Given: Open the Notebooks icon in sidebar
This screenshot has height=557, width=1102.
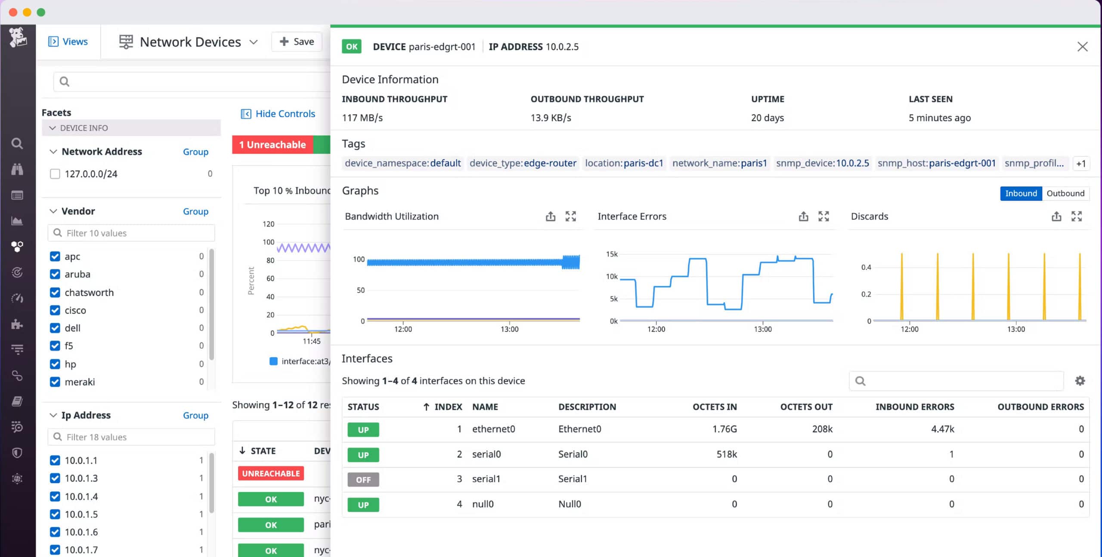Looking at the screenshot, I should pos(17,401).
